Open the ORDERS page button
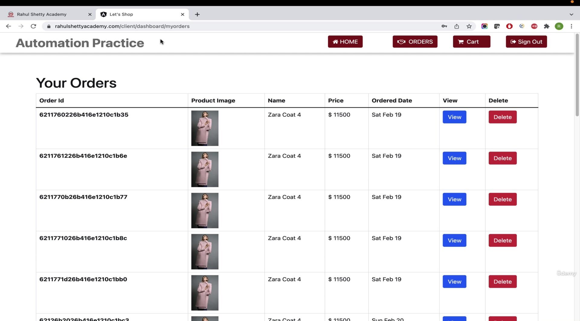The image size is (580, 321). coord(415,42)
